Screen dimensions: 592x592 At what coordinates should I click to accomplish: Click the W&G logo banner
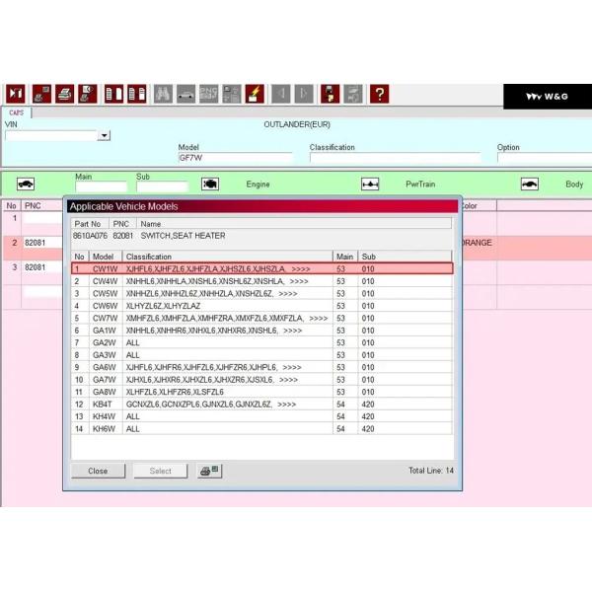[x=548, y=97]
